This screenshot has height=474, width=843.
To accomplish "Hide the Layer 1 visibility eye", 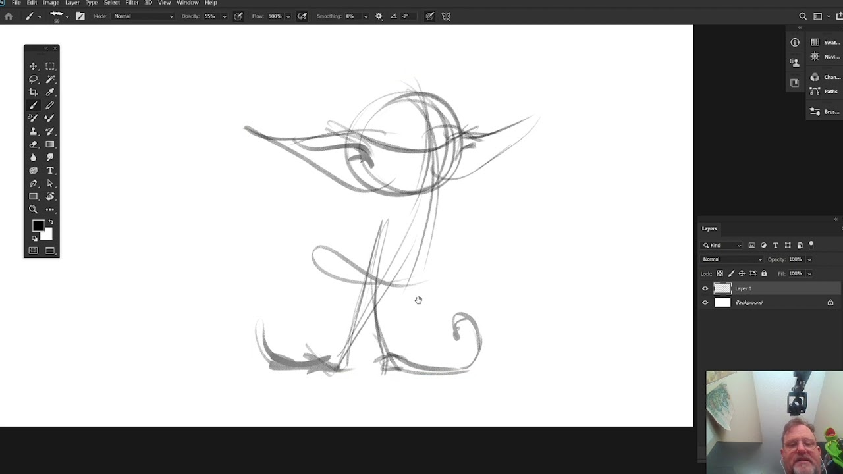I will (x=705, y=288).
